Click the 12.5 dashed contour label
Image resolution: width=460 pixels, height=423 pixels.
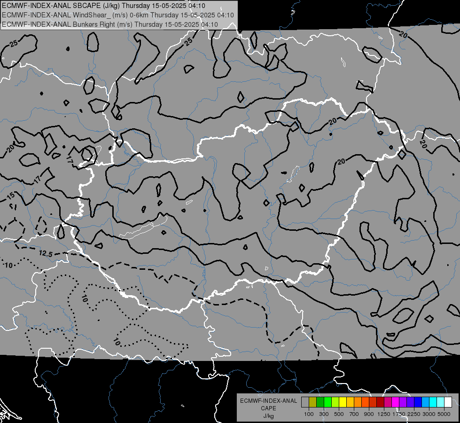click(46, 253)
